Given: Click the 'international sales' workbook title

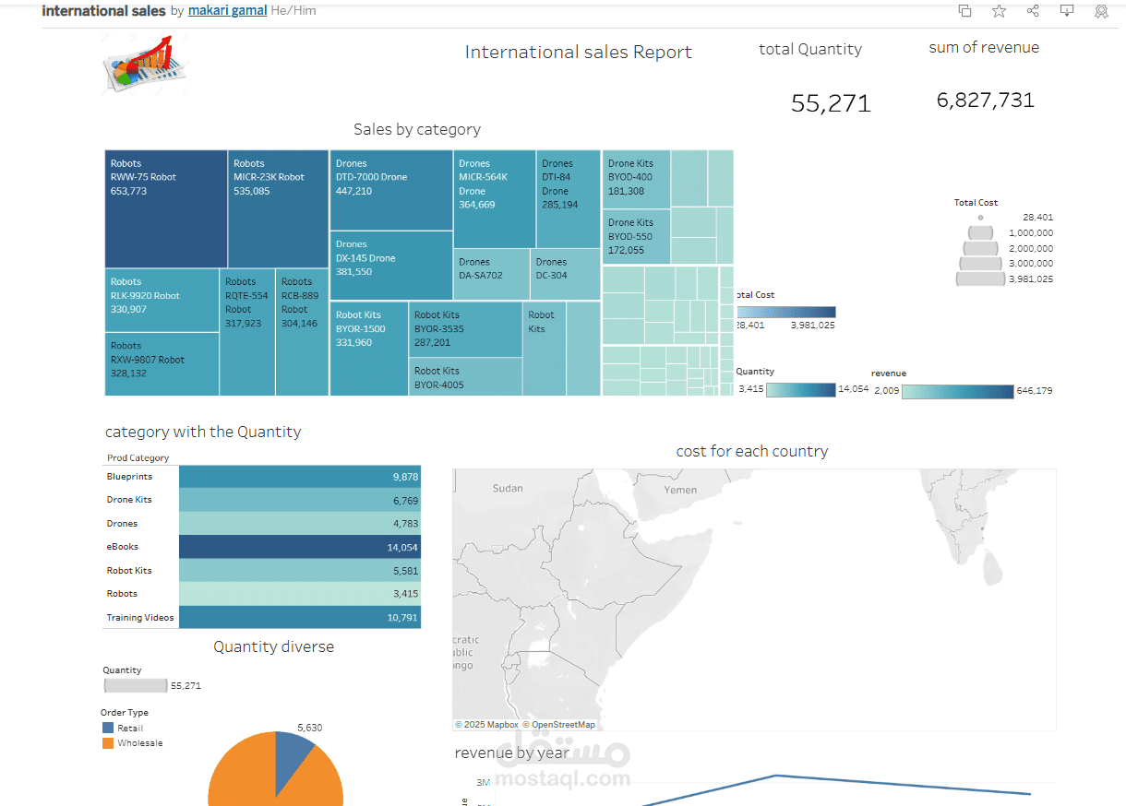Looking at the screenshot, I should click(x=104, y=11).
